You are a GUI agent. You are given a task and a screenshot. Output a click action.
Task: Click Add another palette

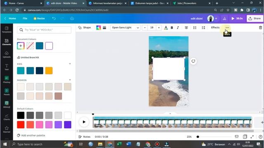31,135
